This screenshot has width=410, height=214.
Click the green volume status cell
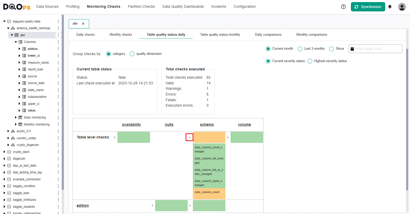[x=247, y=137]
